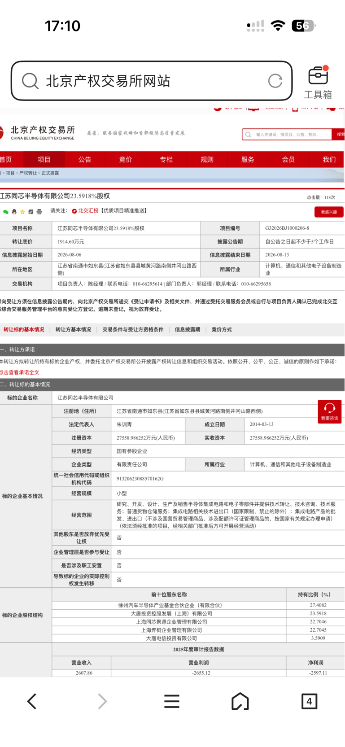
Task: Open the 工具箱 toolbox
Action: pos(318,83)
